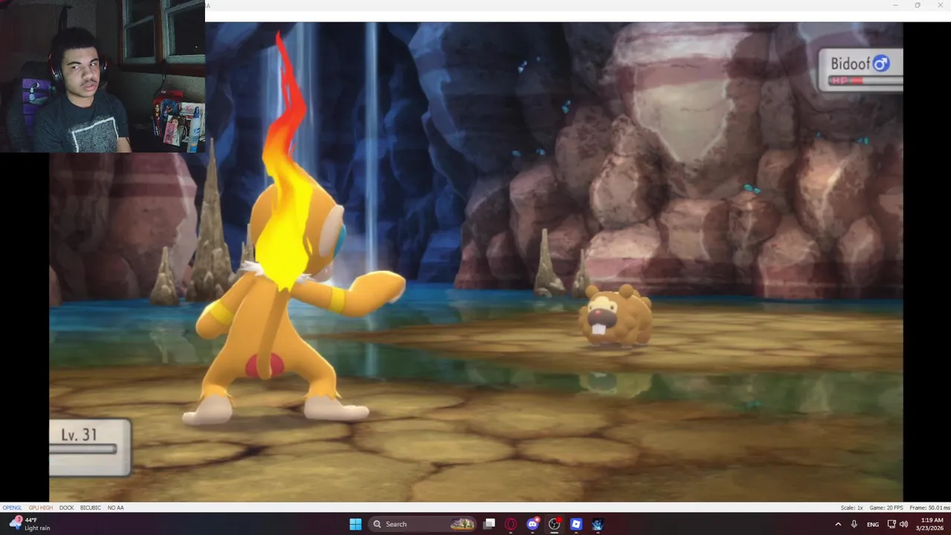Switch to OBS Studio on the taskbar
951x535 pixels.
[554, 524]
